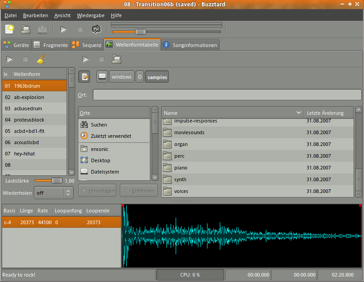Viewport: 364px width, 282px height.
Task: Preview the file selected in the browser
Action: tap(86, 60)
